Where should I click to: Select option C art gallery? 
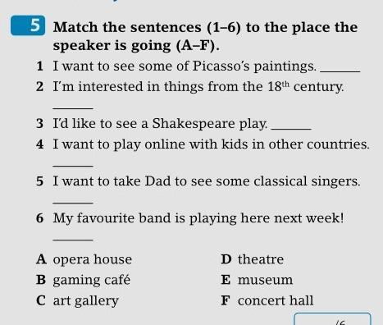coord(77,301)
